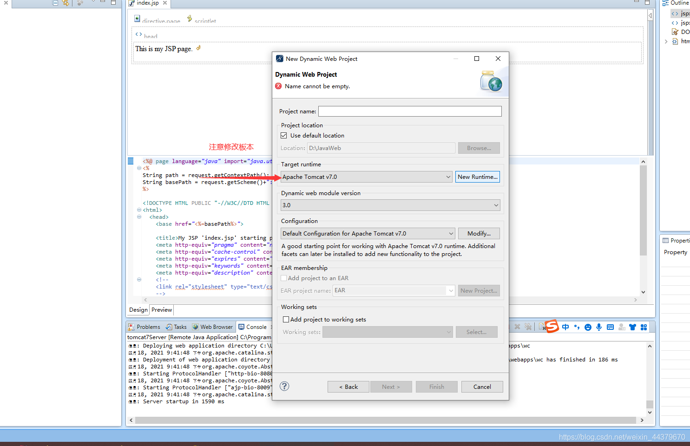
Task: Click the New Runtime... button
Action: pyautogui.click(x=478, y=177)
